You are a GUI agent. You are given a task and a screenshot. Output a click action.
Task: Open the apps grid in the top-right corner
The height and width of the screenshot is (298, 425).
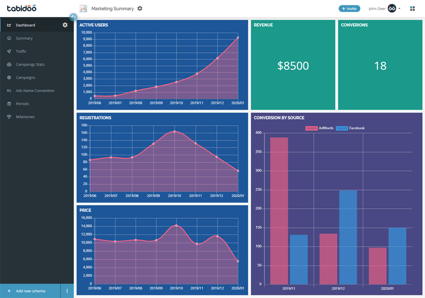(x=412, y=8)
